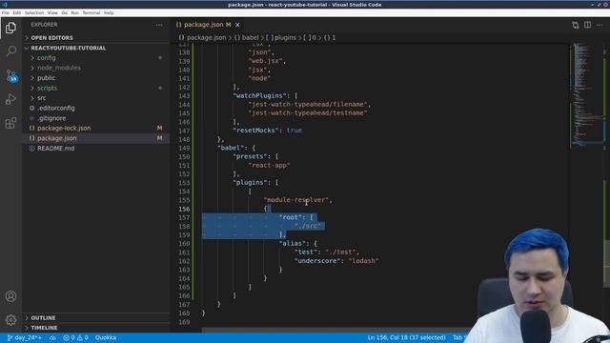Open the Accounts menu icon
The width and height of the screenshot is (610, 343).
(10, 296)
